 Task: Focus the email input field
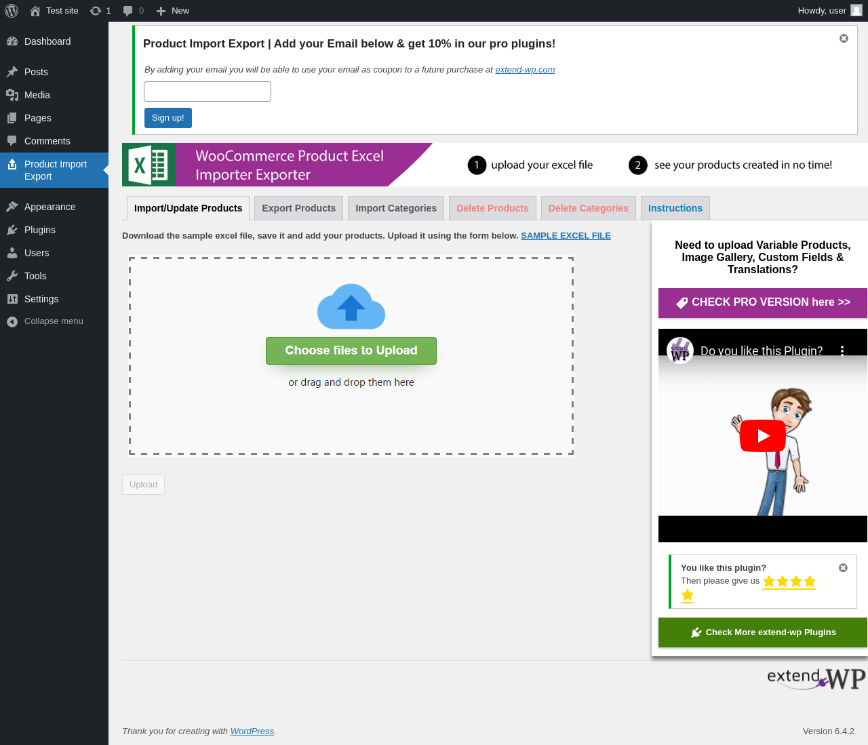point(208,92)
